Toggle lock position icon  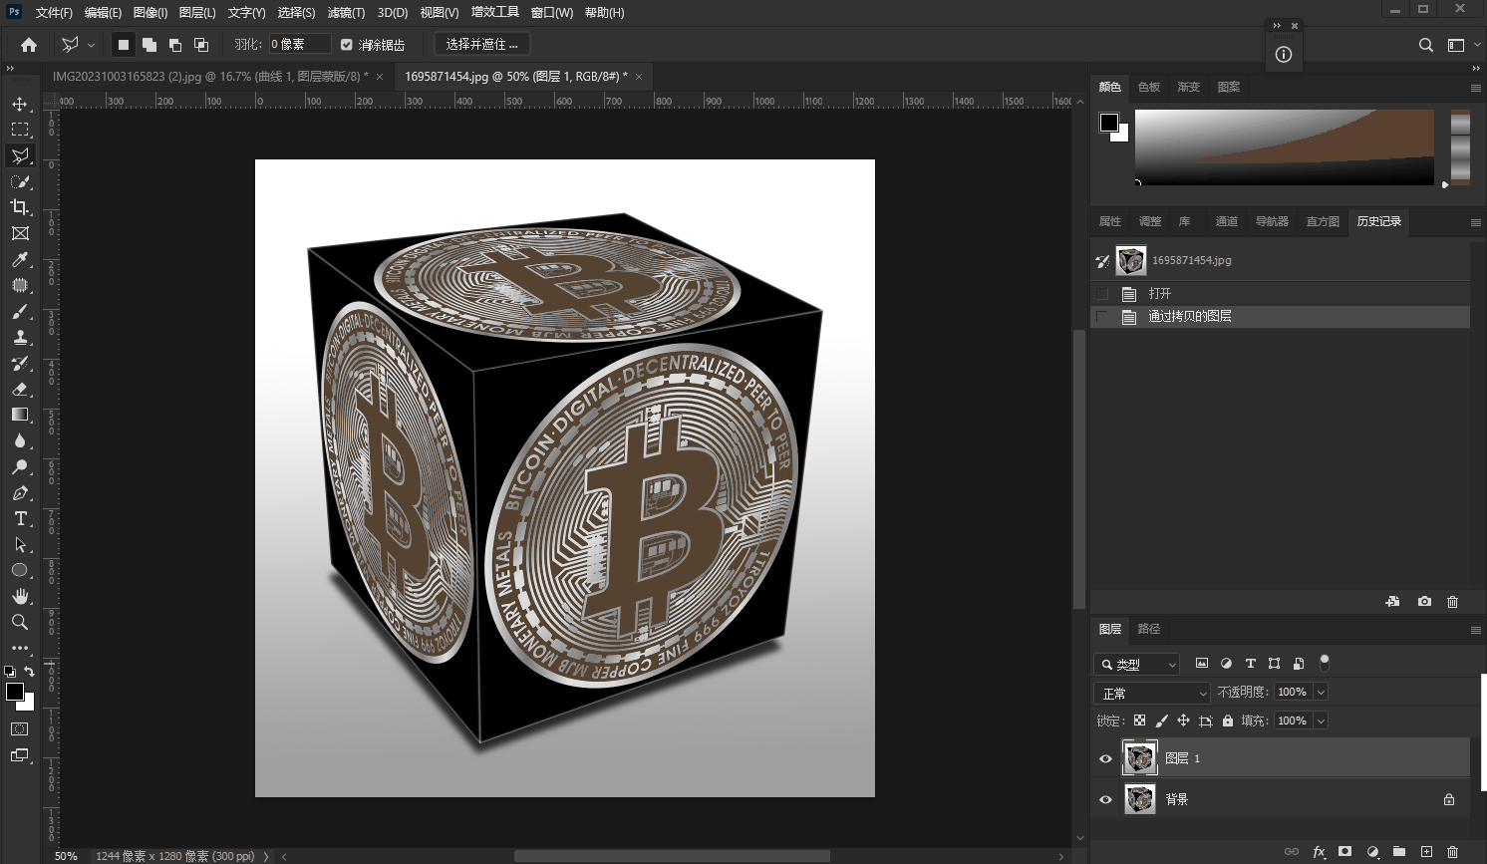1183,720
